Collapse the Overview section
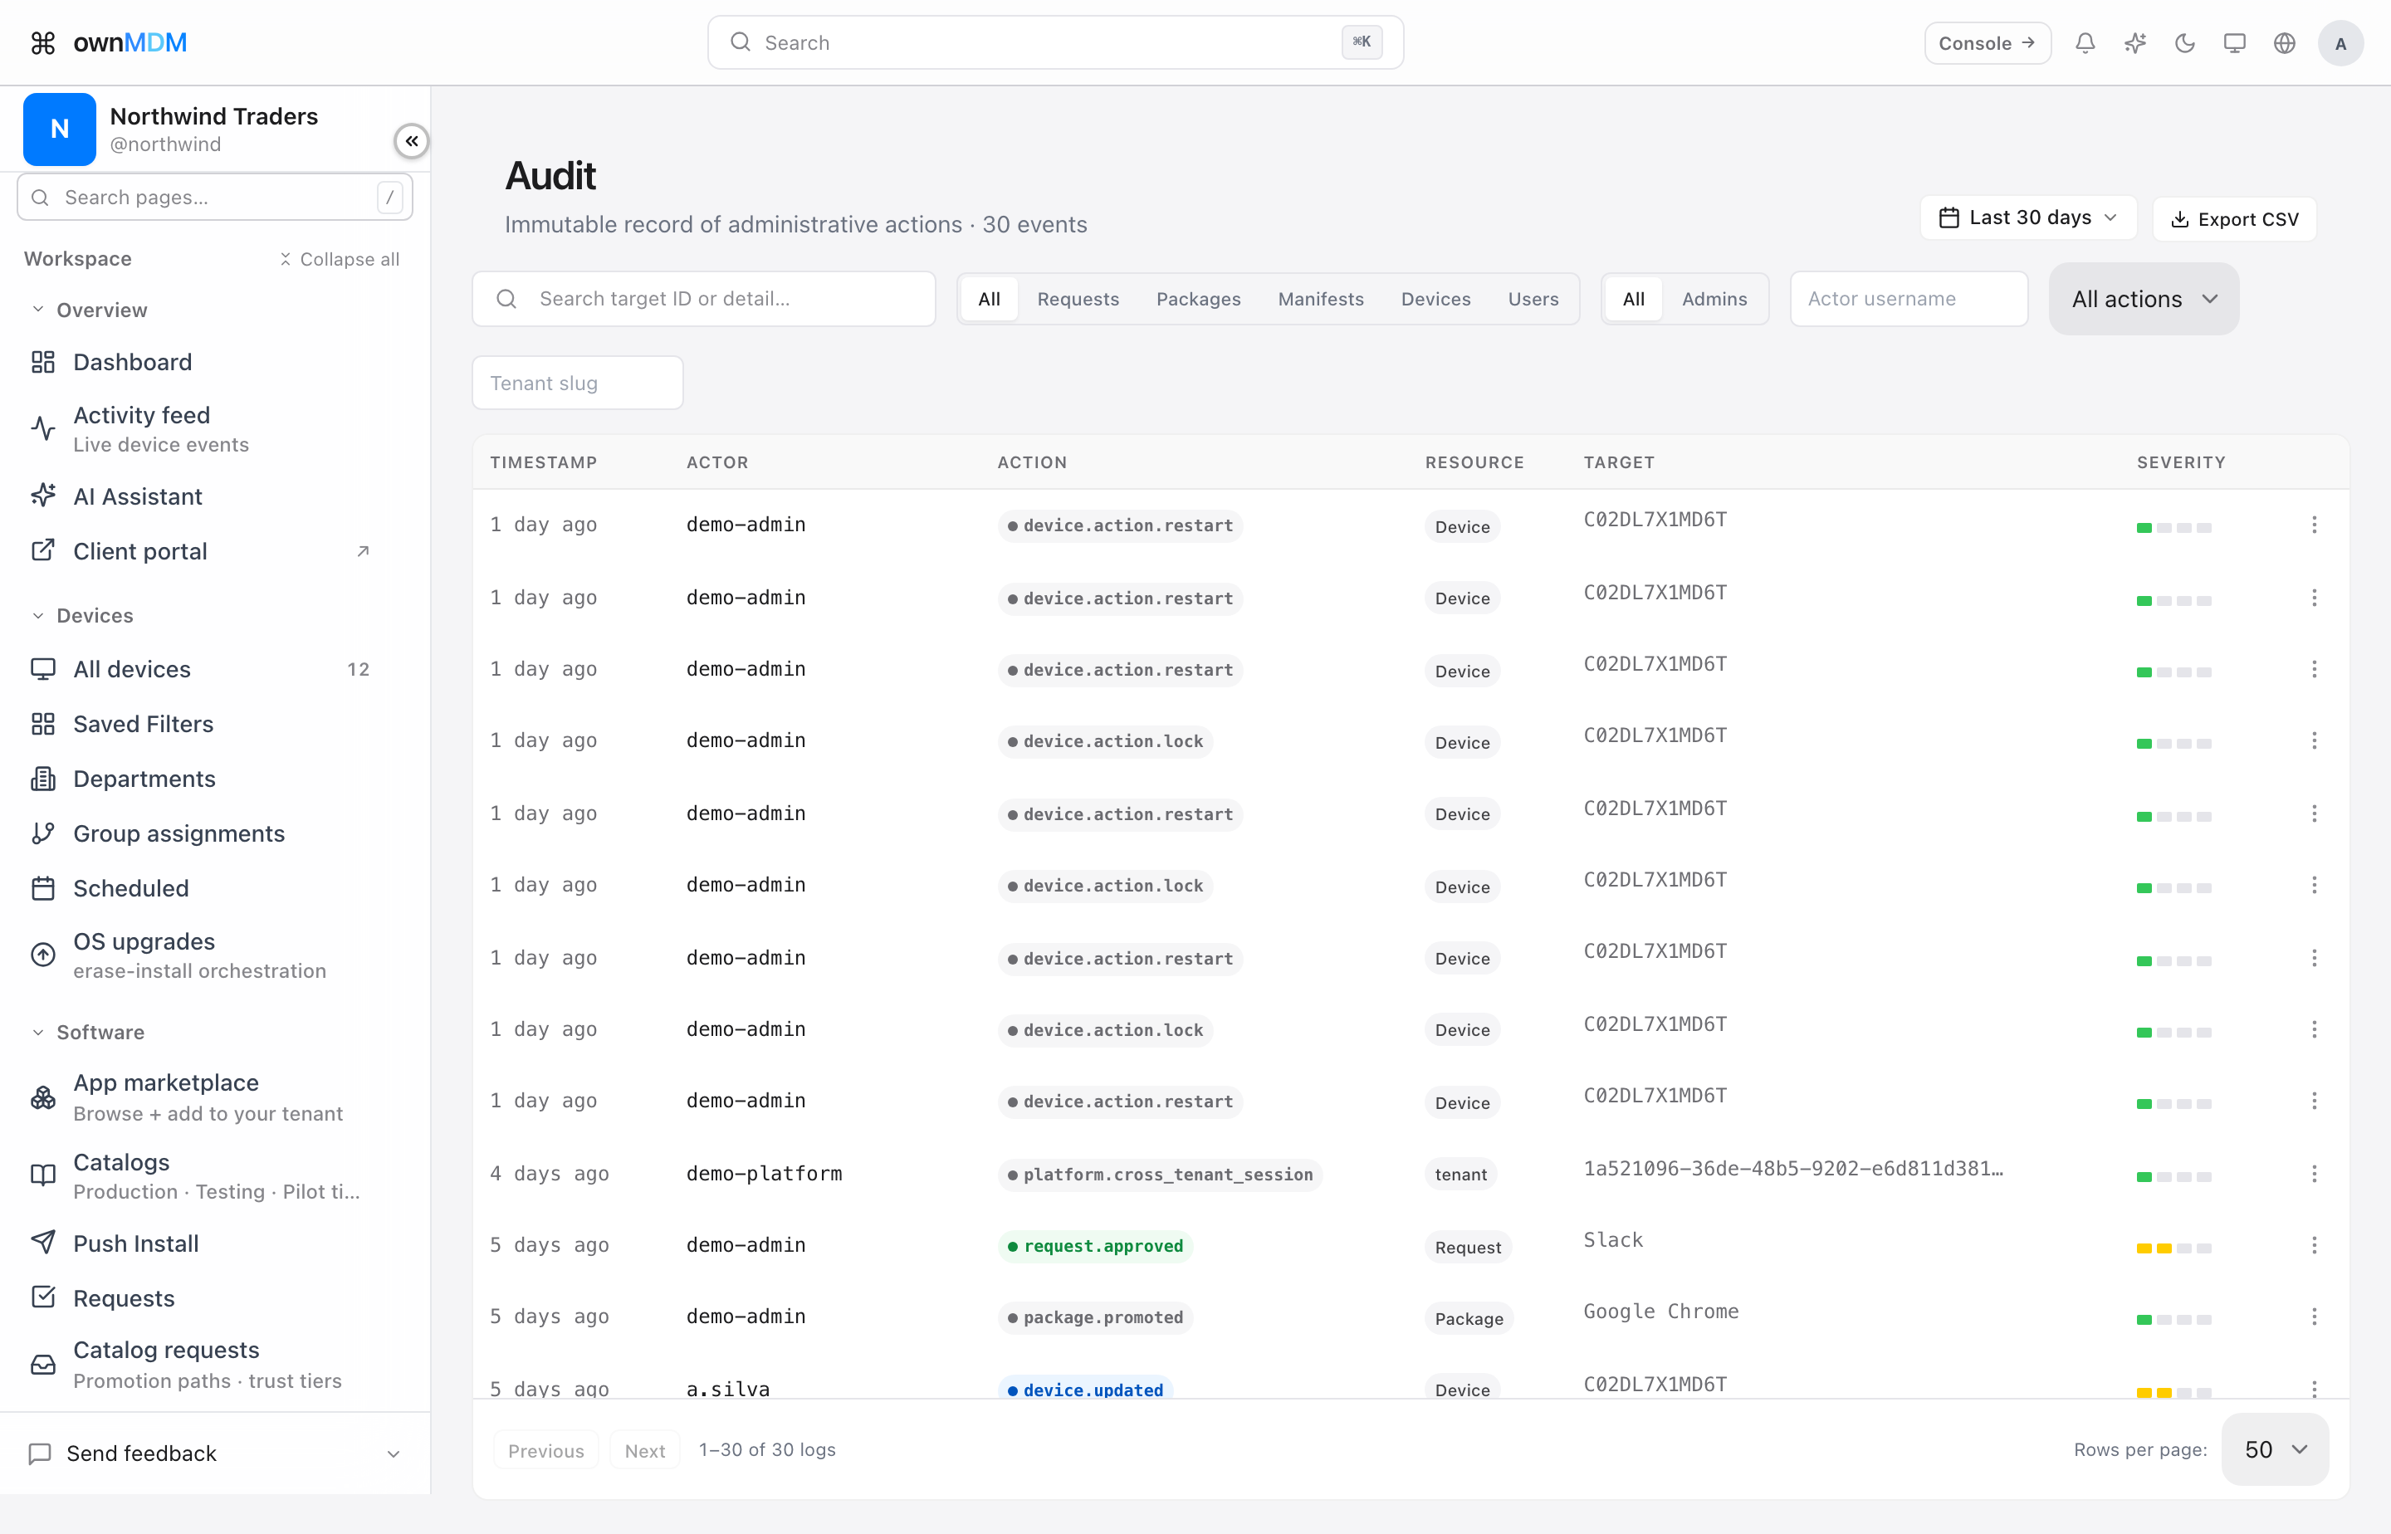The height and width of the screenshot is (1534, 2391). coord(90,310)
